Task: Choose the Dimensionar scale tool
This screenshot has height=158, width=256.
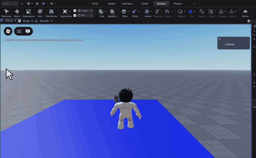Action: 28,13
